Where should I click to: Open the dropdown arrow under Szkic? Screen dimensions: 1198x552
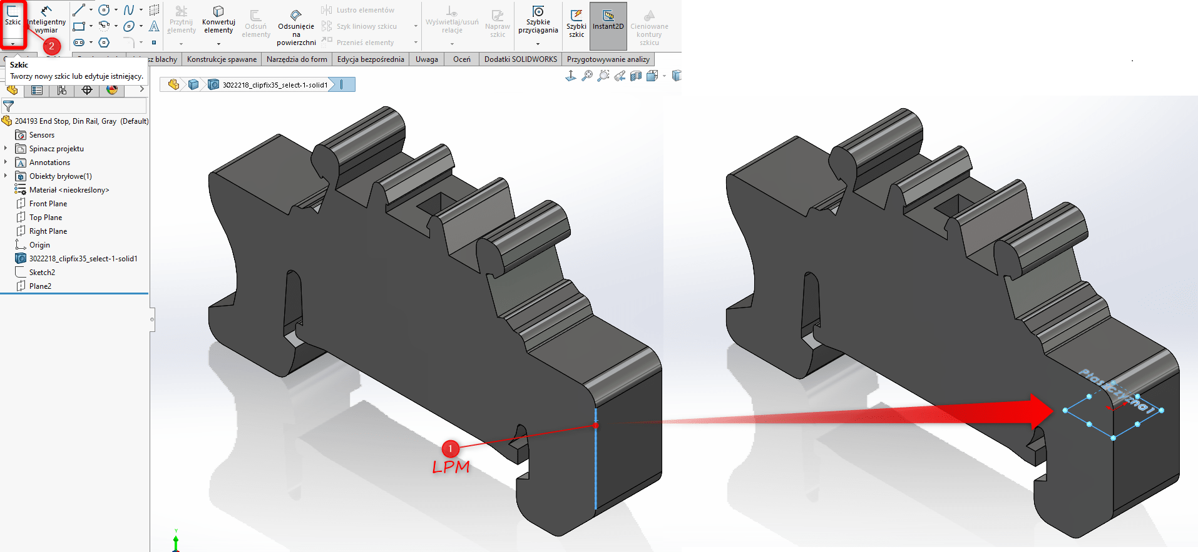[x=13, y=44]
